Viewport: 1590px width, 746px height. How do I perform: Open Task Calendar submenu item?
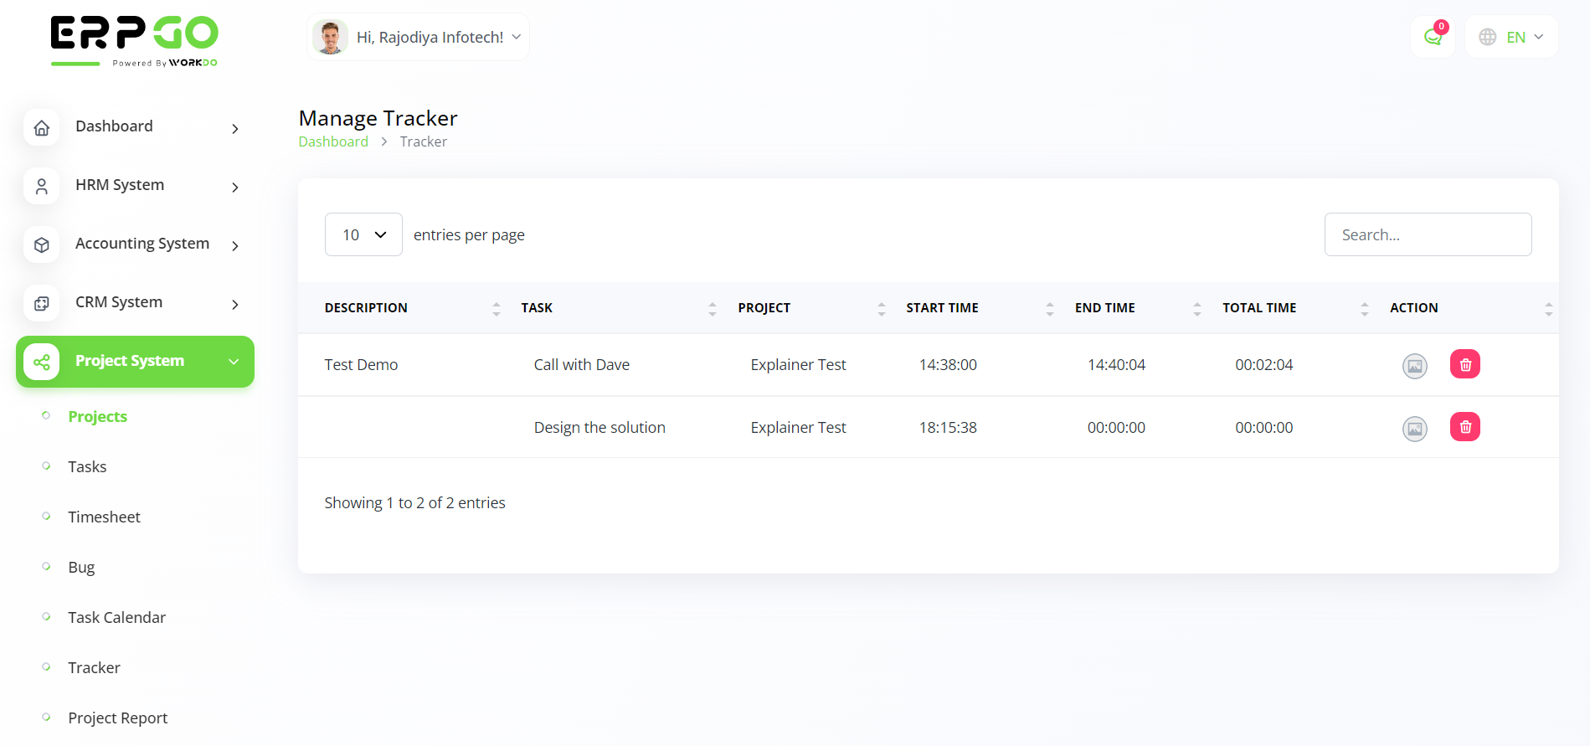tap(116, 617)
